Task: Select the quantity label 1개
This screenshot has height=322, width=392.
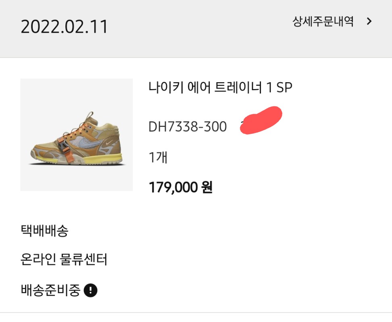Action: [158, 158]
